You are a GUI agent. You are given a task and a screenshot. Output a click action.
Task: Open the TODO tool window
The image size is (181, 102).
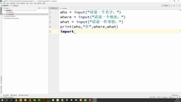click(6, 95)
